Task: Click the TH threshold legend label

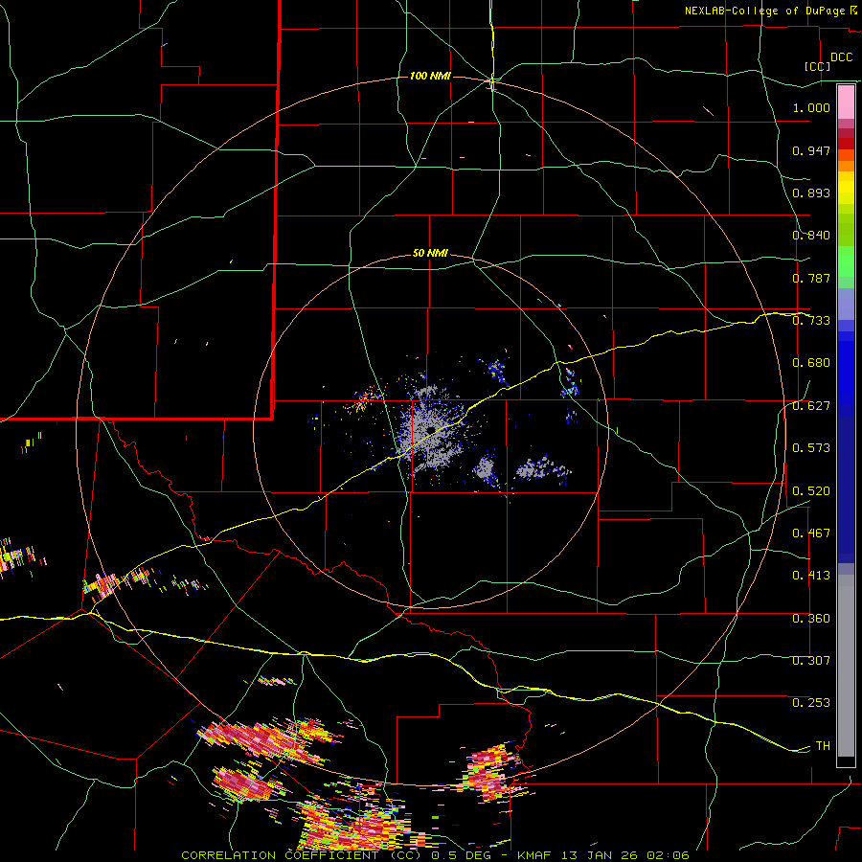Action: (823, 746)
